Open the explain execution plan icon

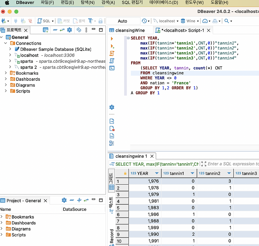(111, 61)
